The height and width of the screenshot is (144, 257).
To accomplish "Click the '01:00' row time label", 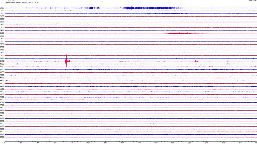I will (2, 14).
